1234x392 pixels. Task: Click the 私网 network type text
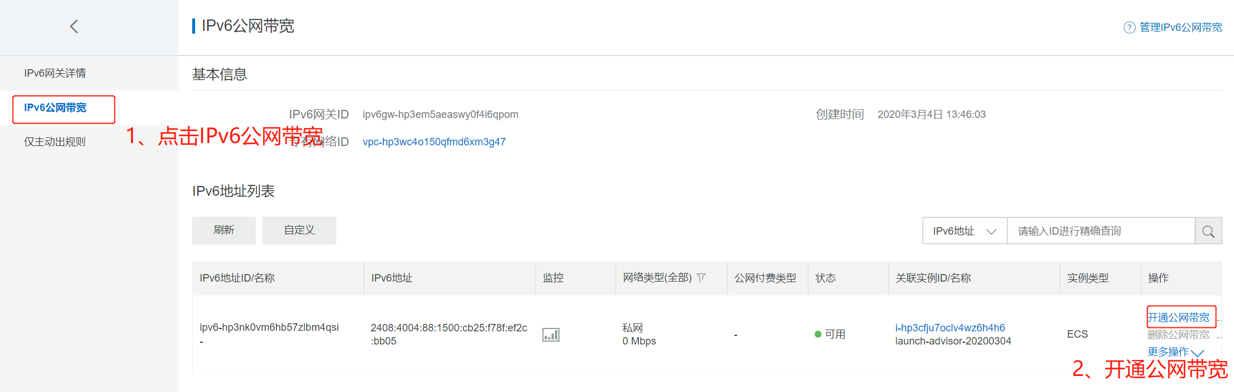[632, 328]
